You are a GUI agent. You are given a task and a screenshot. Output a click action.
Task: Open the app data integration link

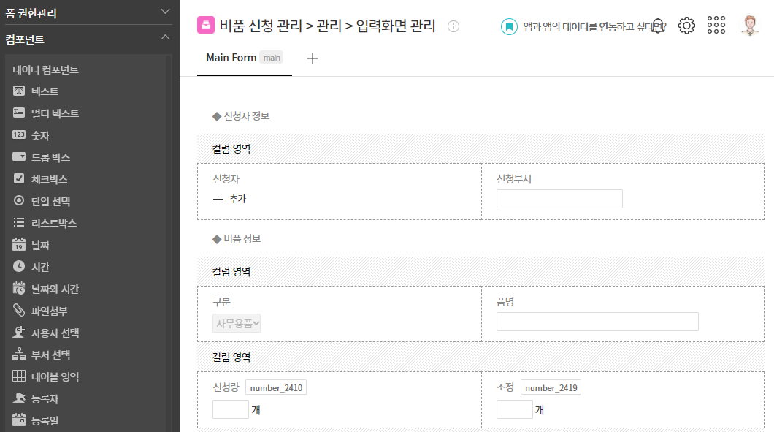[583, 26]
